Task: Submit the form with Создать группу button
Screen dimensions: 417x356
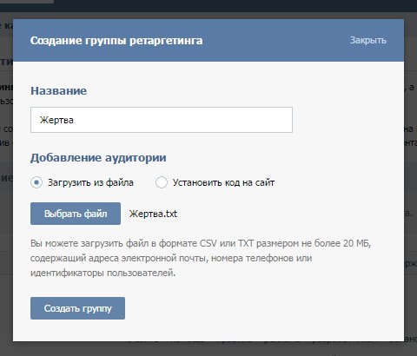Action: 77,308
